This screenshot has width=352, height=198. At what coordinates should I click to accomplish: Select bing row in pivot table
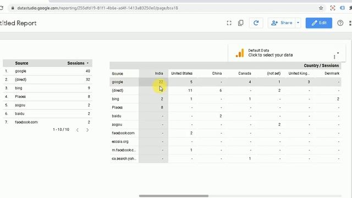point(226,99)
